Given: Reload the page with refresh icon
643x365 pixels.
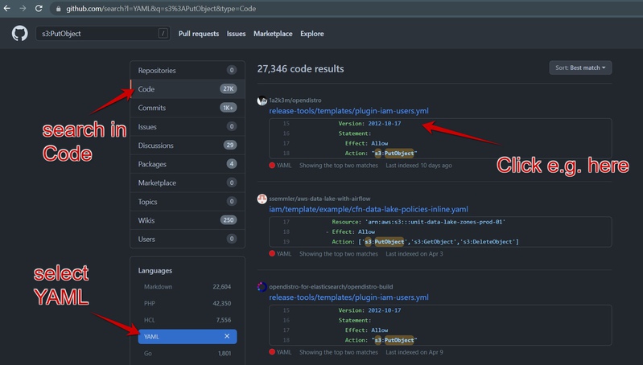Looking at the screenshot, I should [x=39, y=9].
